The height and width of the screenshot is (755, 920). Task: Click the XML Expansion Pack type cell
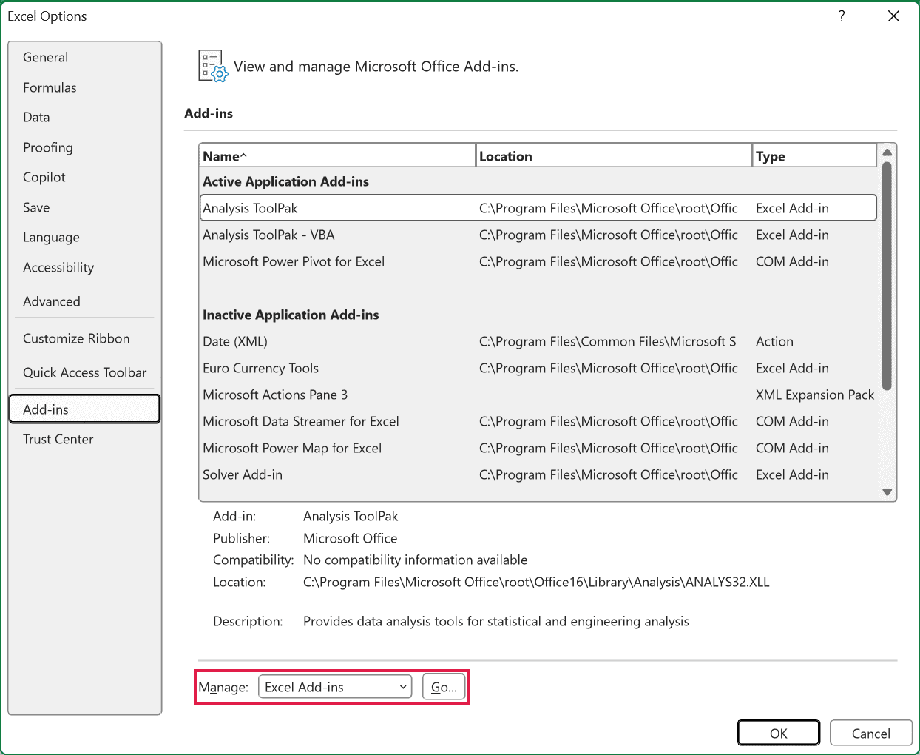815,395
